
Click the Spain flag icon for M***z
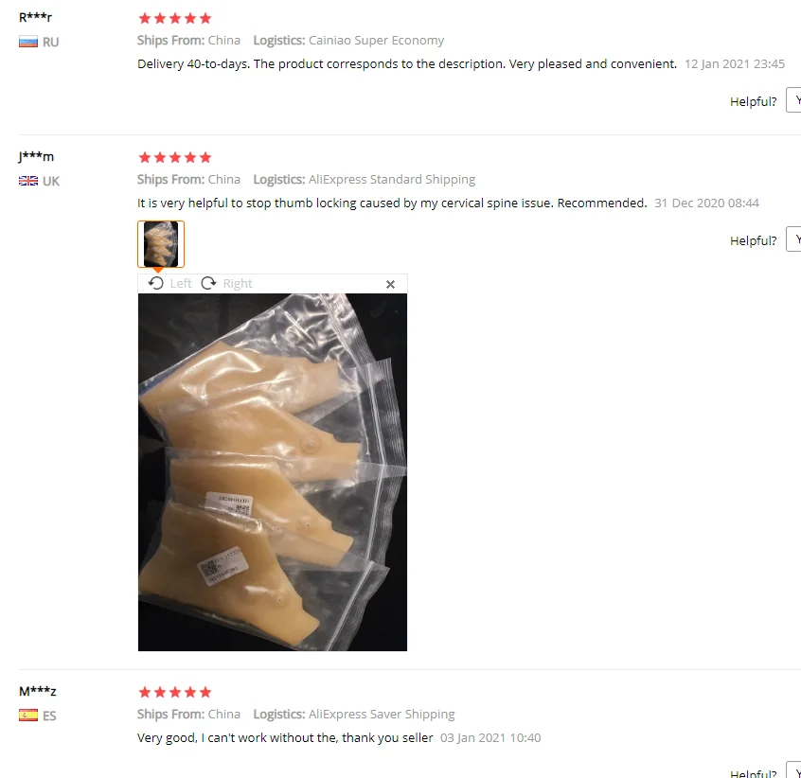[x=28, y=716]
